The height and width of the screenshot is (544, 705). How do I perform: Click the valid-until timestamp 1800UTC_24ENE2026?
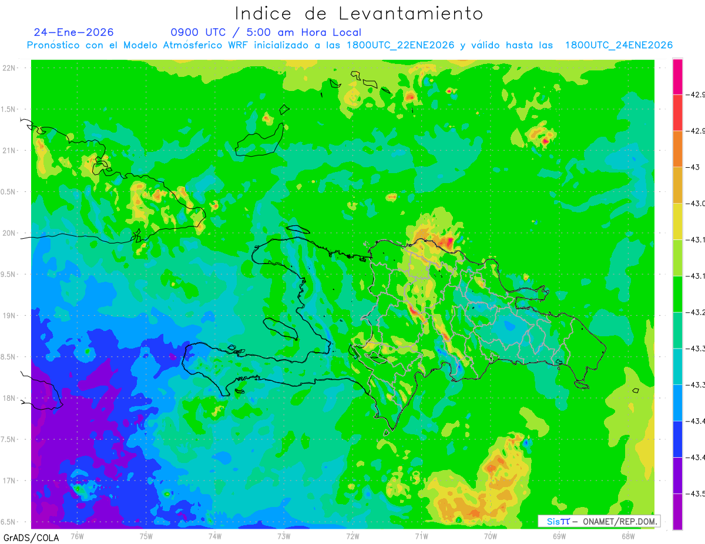point(619,45)
